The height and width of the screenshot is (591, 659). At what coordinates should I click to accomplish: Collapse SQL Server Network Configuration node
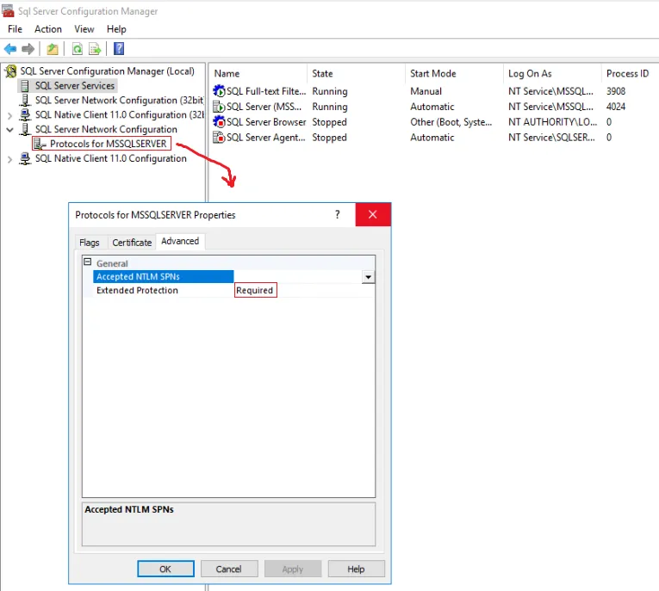tap(9, 130)
